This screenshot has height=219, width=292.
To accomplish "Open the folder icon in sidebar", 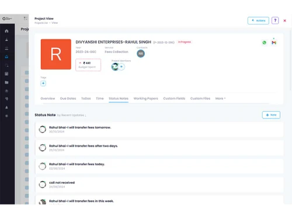I will coord(6,82).
